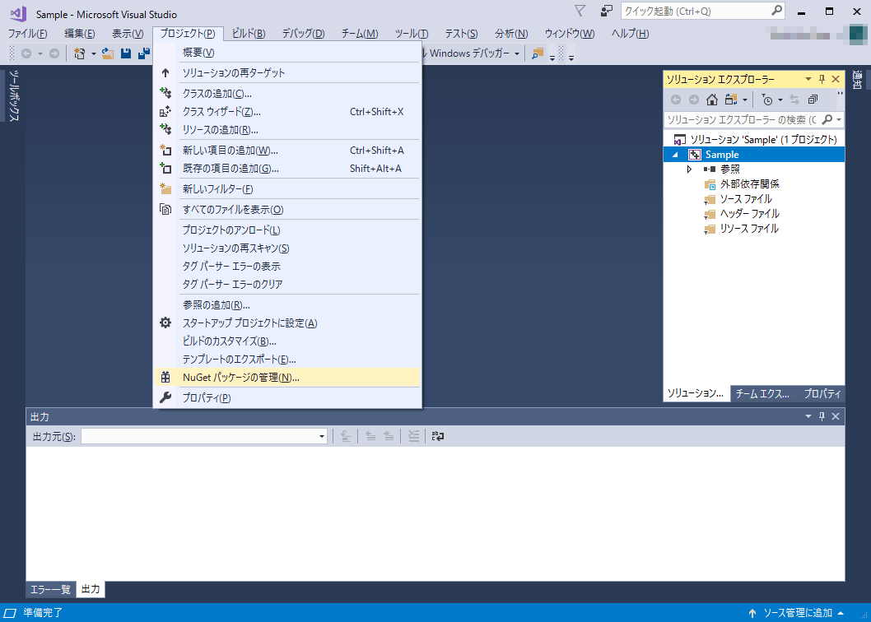Image resolution: width=871 pixels, height=622 pixels.
Task: Open Pending Changes Filter dropdown arrow
Action: click(780, 100)
